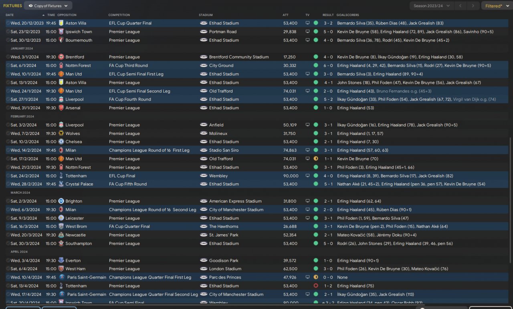Viewport: 513px width, 309px height.
Task: Sort by the OPPOSITION column header
Action: click(67, 15)
